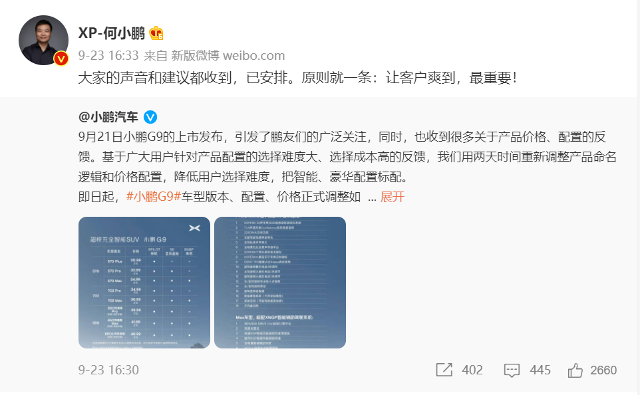Open XP-何小鹏 profile avatar photo

43,40
